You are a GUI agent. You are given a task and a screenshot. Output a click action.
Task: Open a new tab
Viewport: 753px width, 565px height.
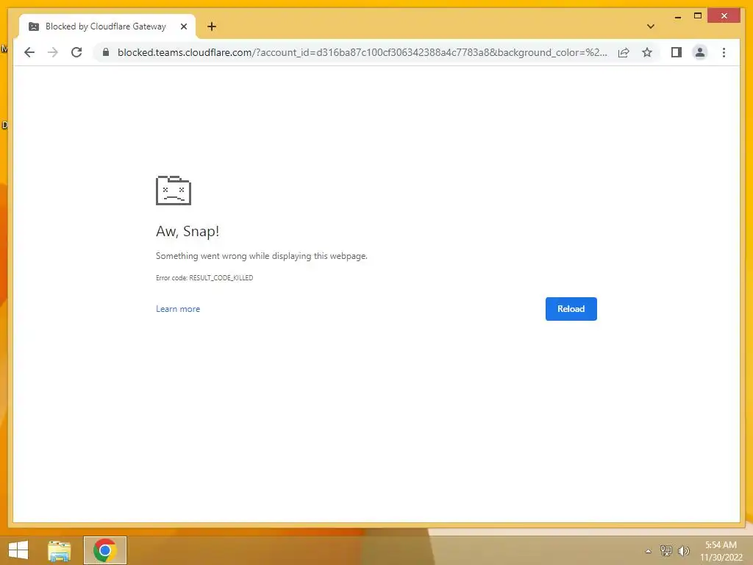pos(211,26)
